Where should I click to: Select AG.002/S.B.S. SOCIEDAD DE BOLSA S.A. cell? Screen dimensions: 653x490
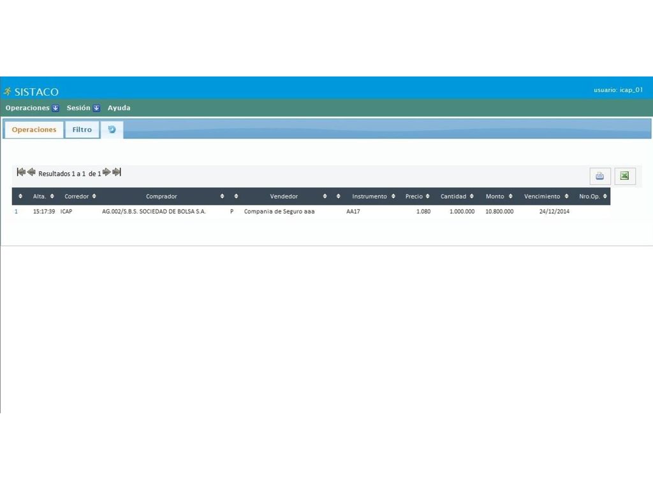click(x=154, y=211)
